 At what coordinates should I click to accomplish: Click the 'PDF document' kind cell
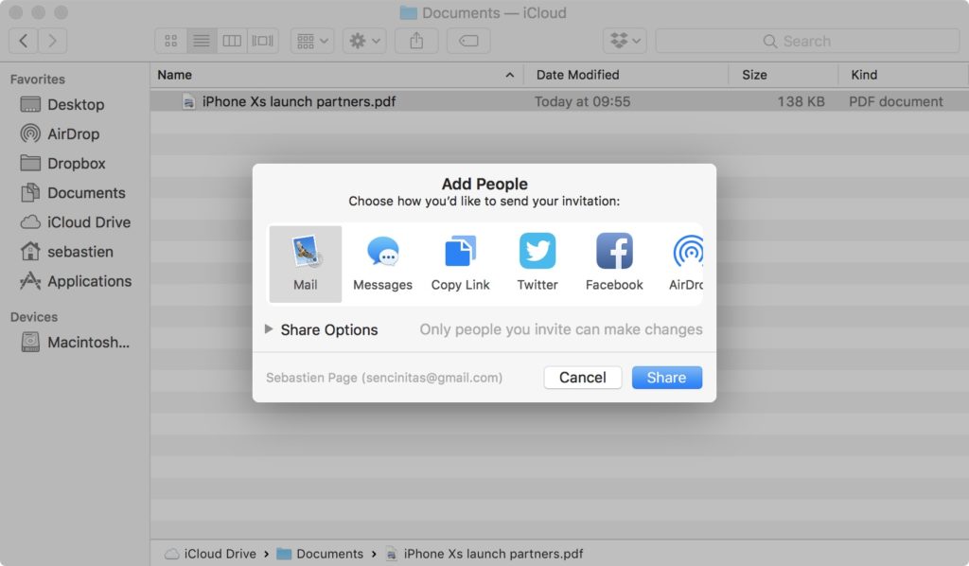(895, 101)
